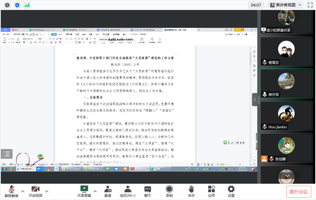
Task: Open the presenter view dropdown
Action: click(285, 5)
